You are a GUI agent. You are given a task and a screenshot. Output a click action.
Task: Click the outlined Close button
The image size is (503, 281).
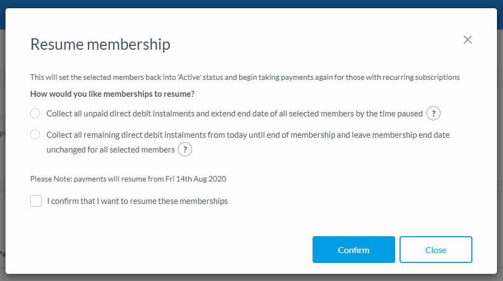click(436, 250)
